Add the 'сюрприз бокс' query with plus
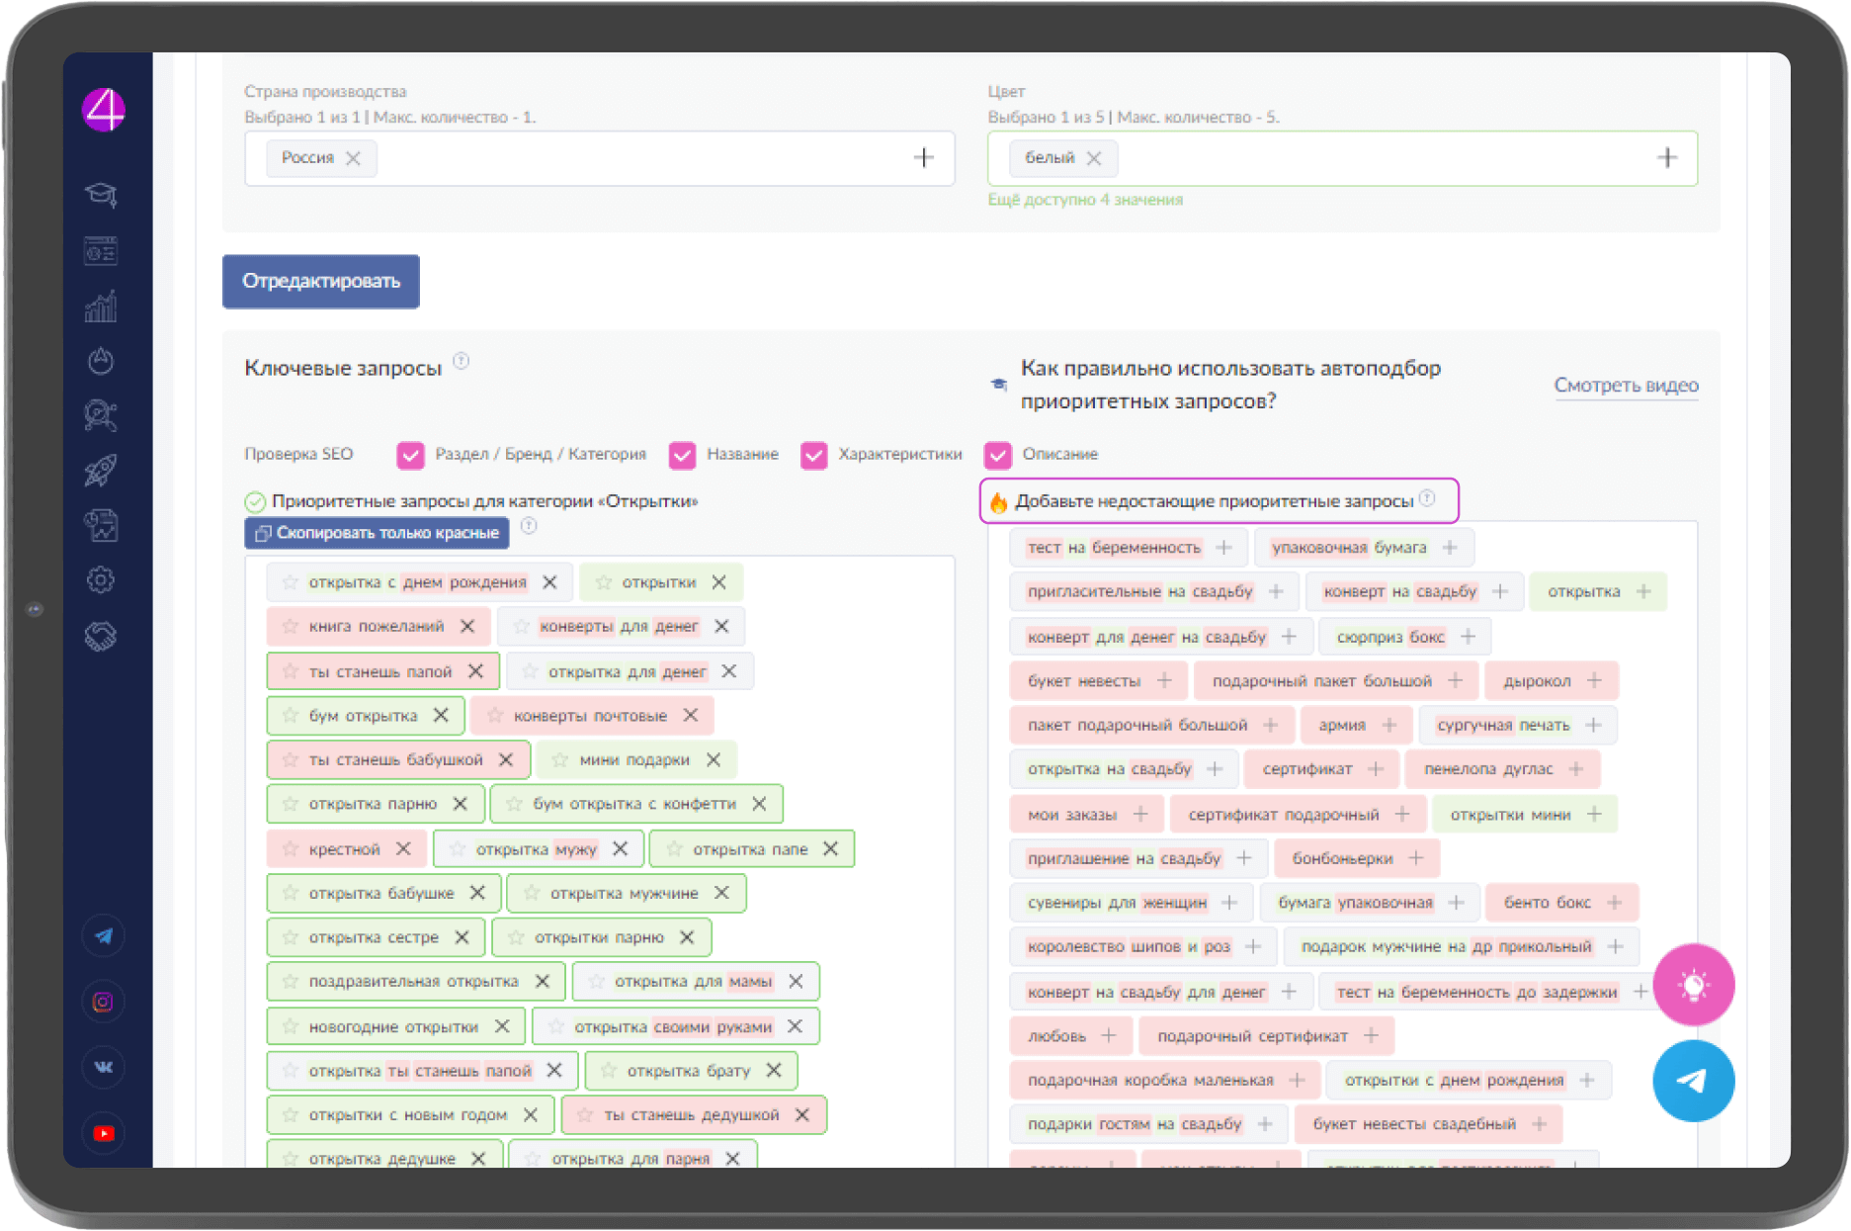Image resolution: width=1851 pixels, height=1231 pixels. (1468, 637)
